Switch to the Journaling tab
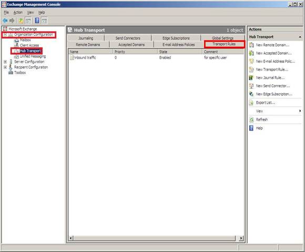 click(x=86, y=38)
